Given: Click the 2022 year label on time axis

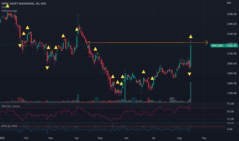Looking at the screenshot, I should (x=2, y=138).
